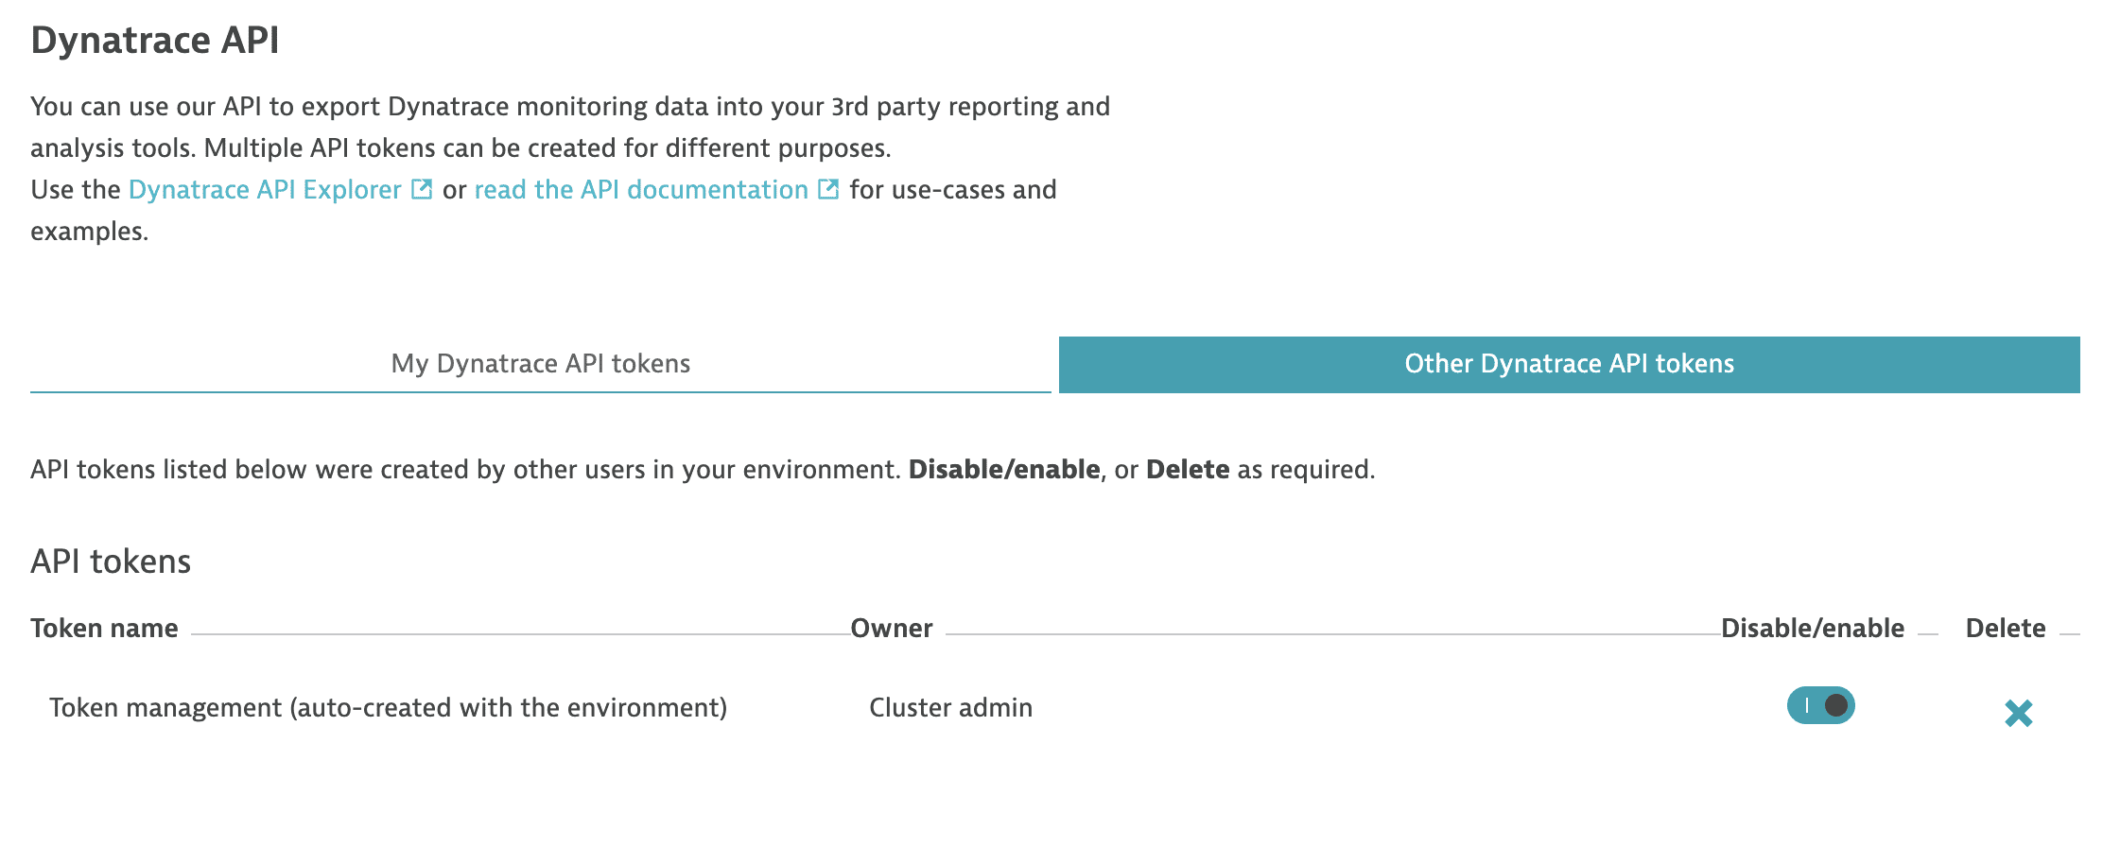This screenshot has height=847, width=2103.
Task: Click the bold Delete word in description
Action: coord(1188,470)
